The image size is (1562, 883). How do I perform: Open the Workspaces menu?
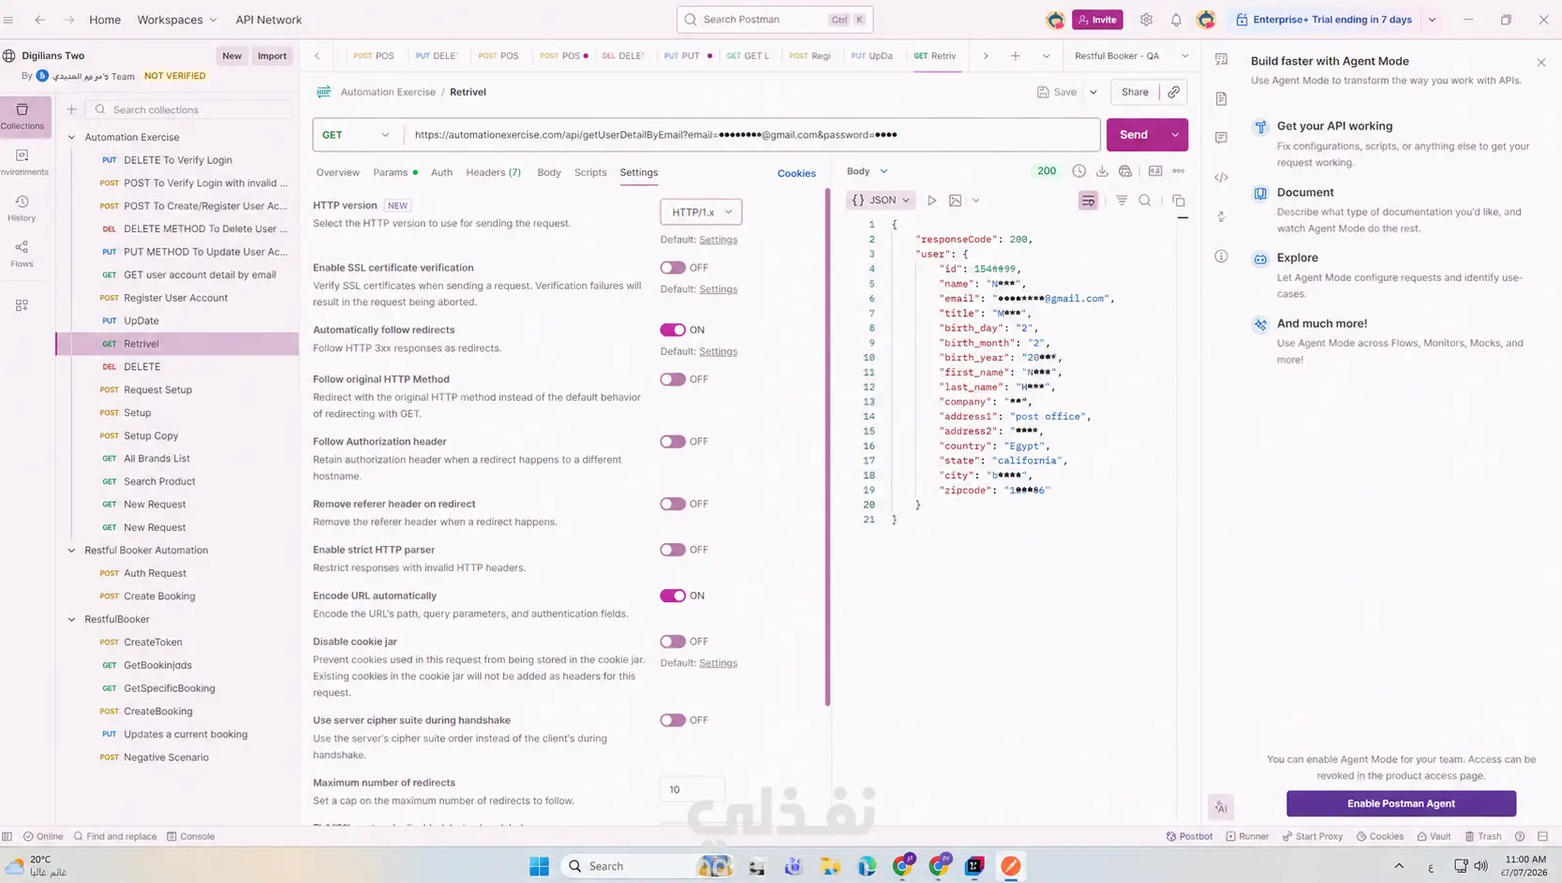pyautogui.click(x=177, y=20)
